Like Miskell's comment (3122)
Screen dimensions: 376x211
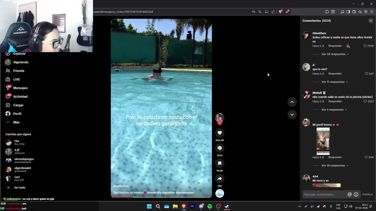[x=365, y=101]
